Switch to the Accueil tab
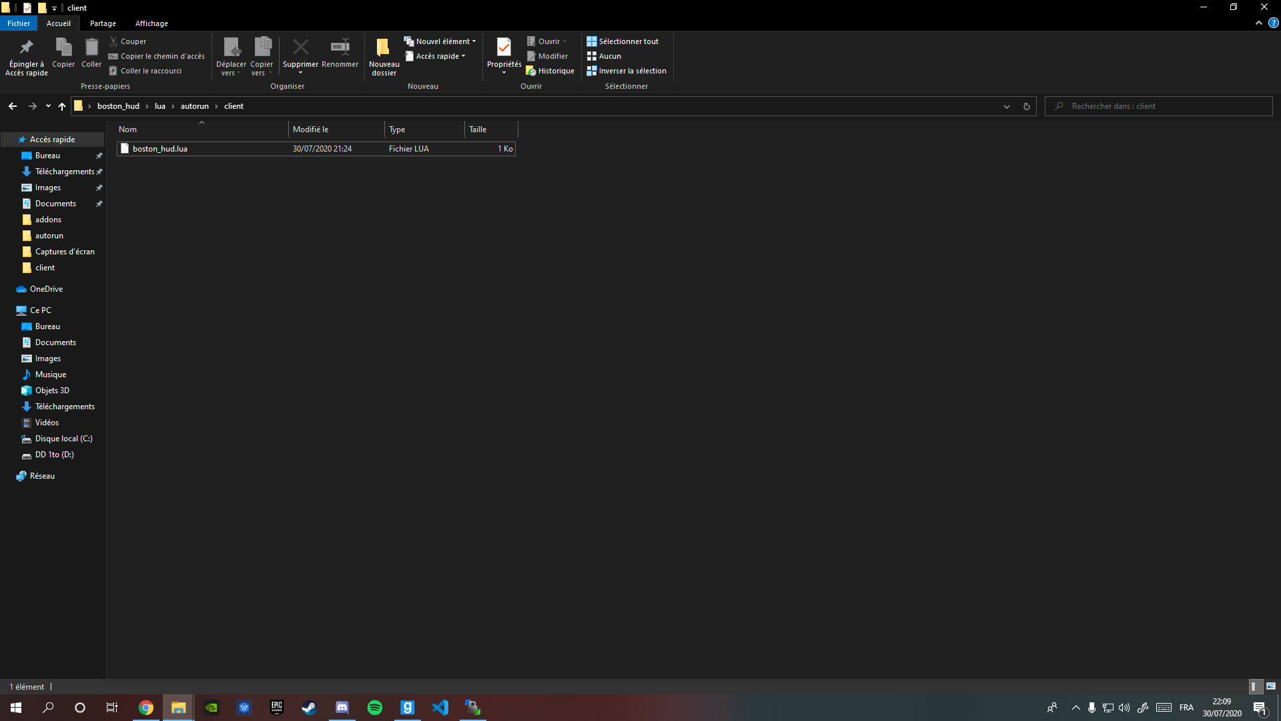The image size is (1281, 721). click(59, 23)
